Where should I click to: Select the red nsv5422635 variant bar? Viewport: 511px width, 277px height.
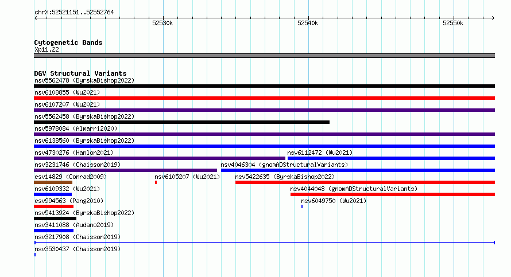coord(365,182)
